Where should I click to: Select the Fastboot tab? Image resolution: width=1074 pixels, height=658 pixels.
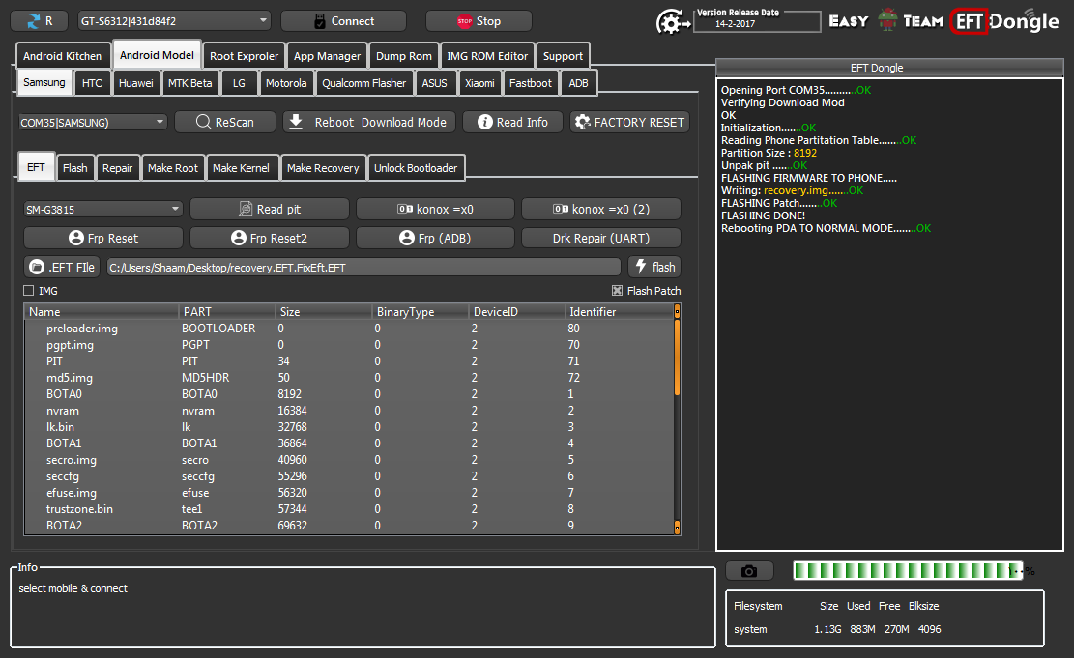[530, 83]
